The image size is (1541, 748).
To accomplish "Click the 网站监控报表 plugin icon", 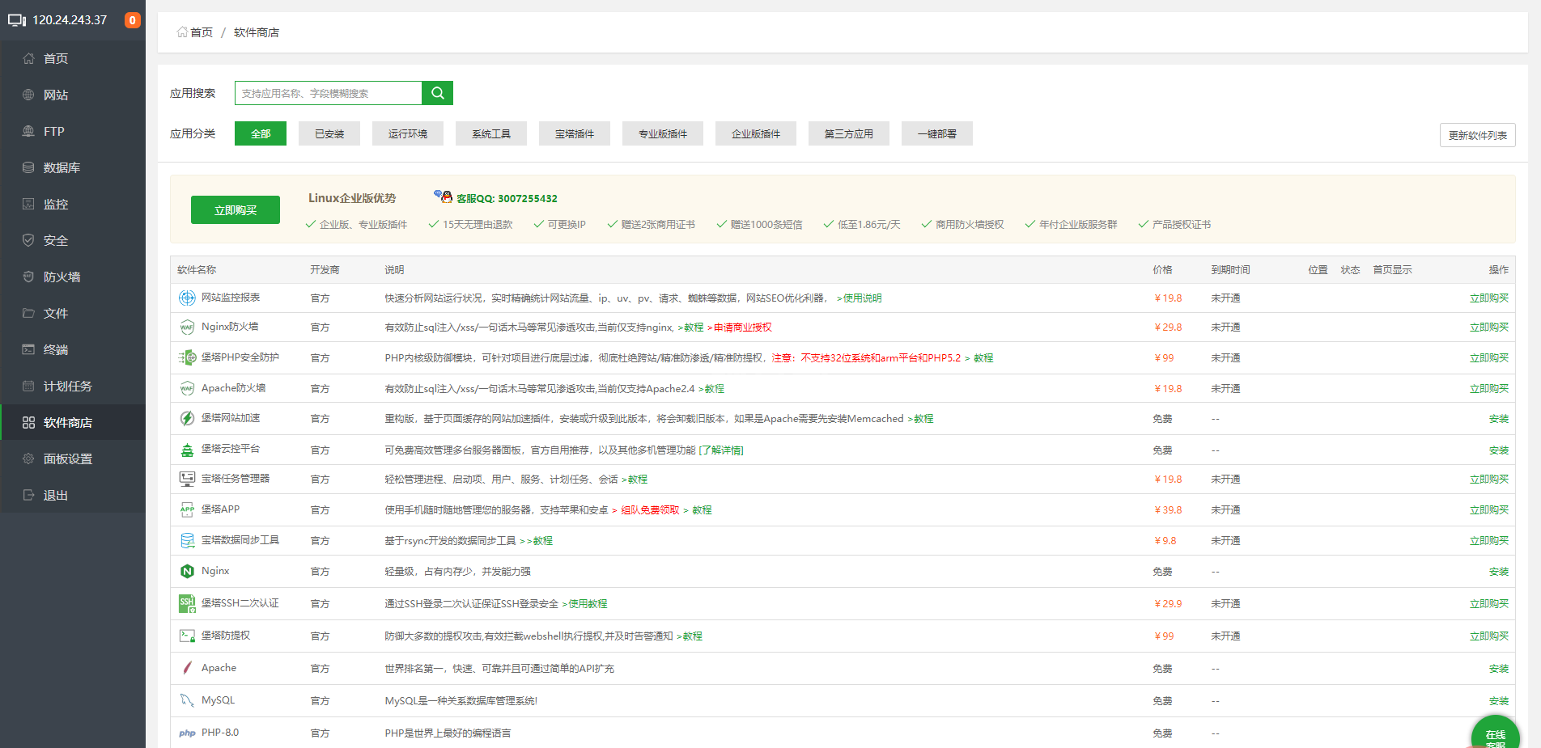I will coord(187,298).
